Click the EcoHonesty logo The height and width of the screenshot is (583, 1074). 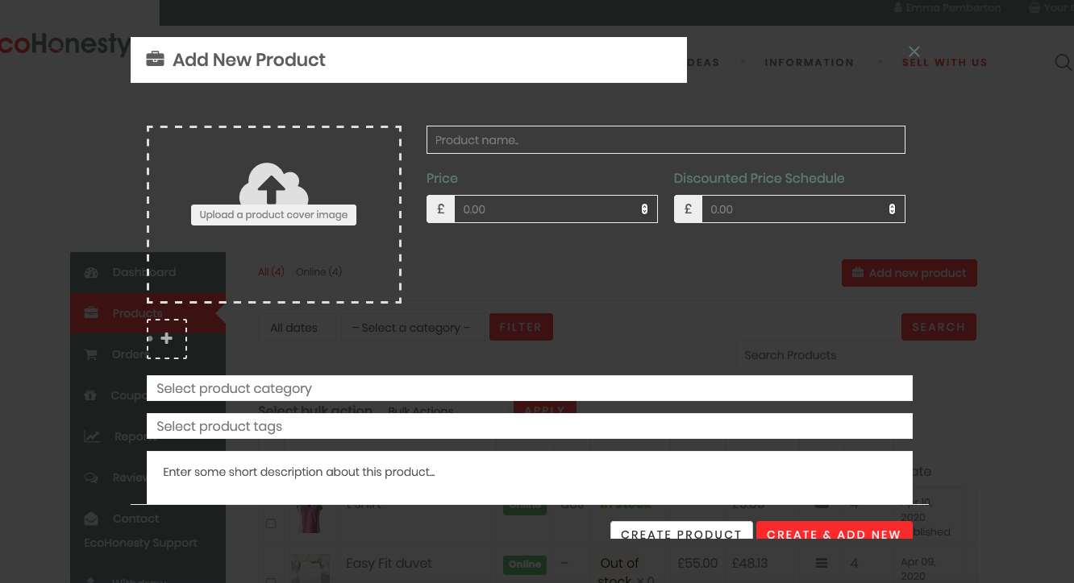[x=65, y=44]
